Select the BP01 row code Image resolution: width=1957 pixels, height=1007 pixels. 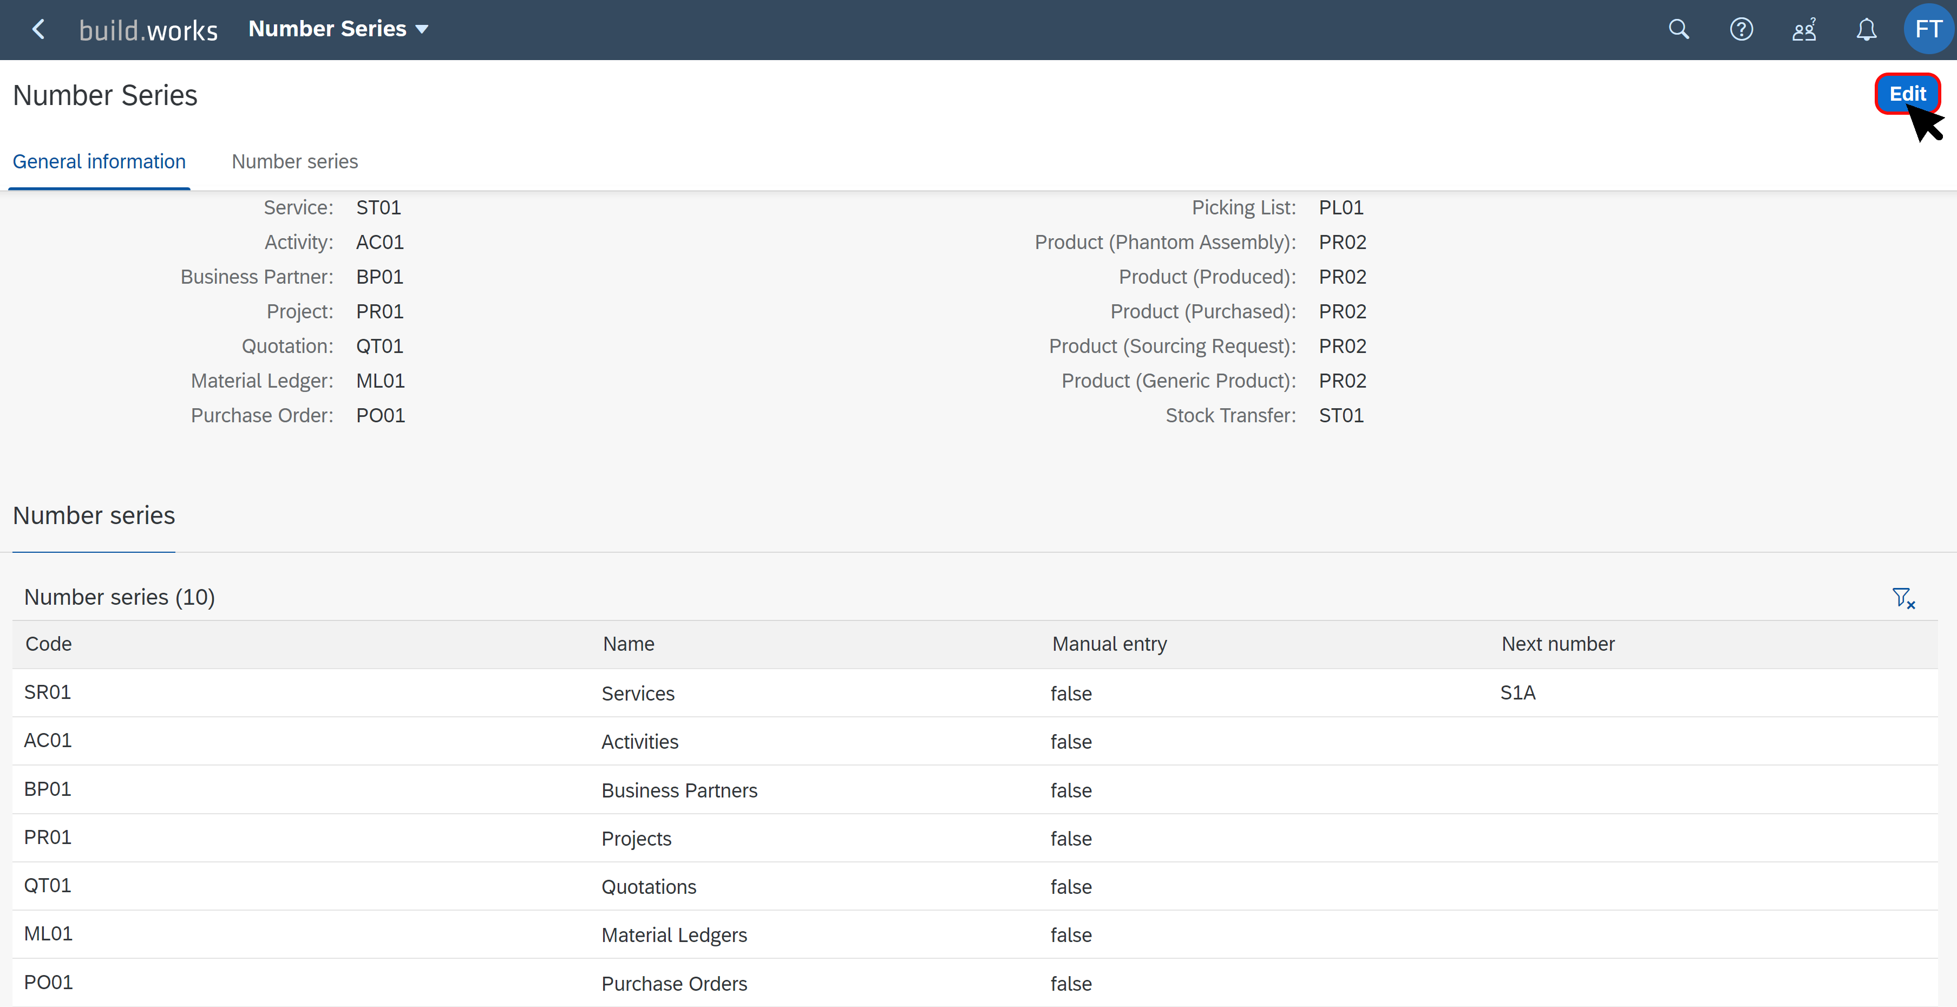(x=47, y=789)
